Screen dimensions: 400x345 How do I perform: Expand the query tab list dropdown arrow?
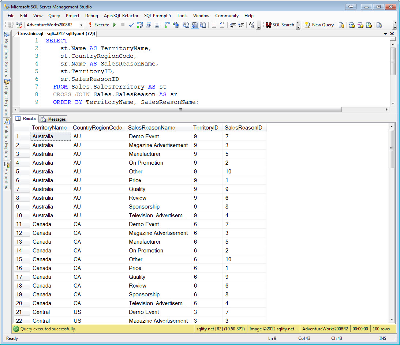pos(386,33)
